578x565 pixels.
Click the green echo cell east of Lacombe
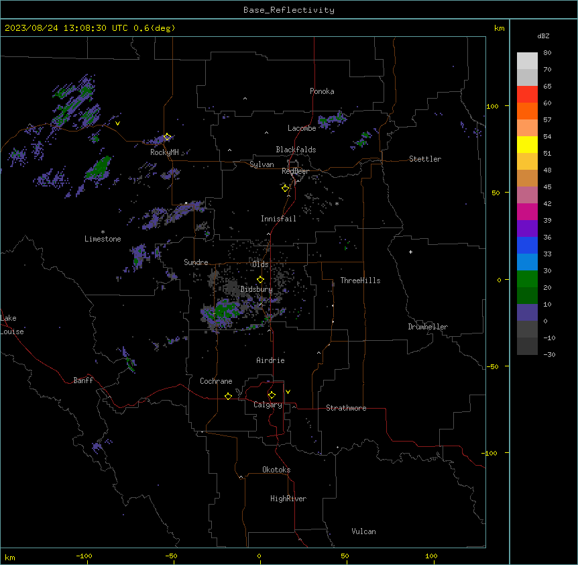click(331, 119)
